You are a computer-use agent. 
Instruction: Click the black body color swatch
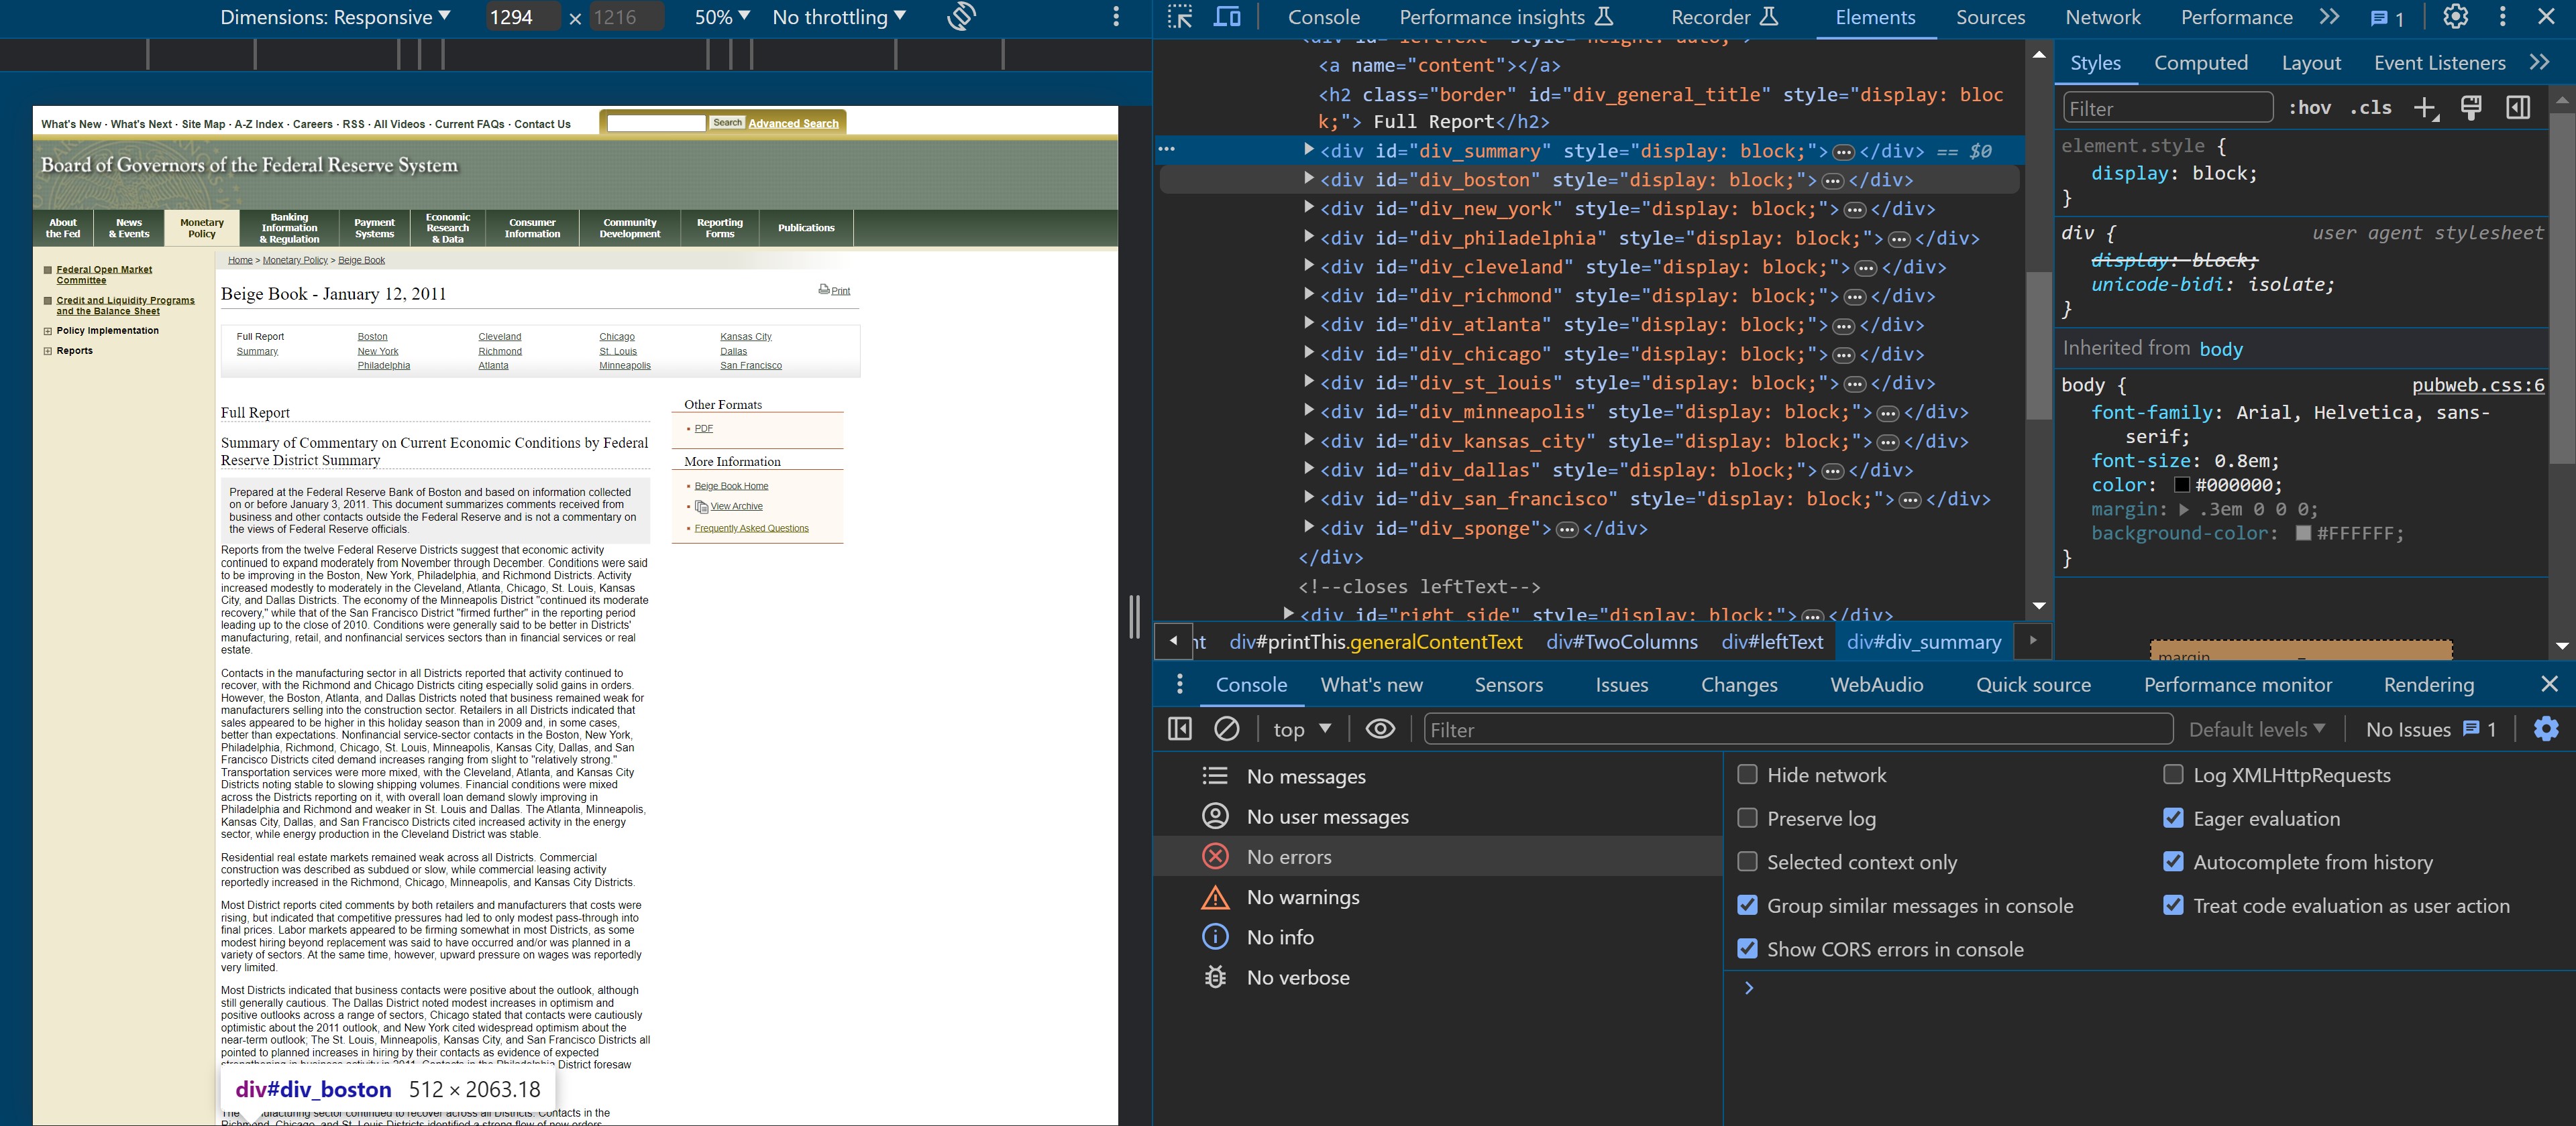(x=2182, y=485)
